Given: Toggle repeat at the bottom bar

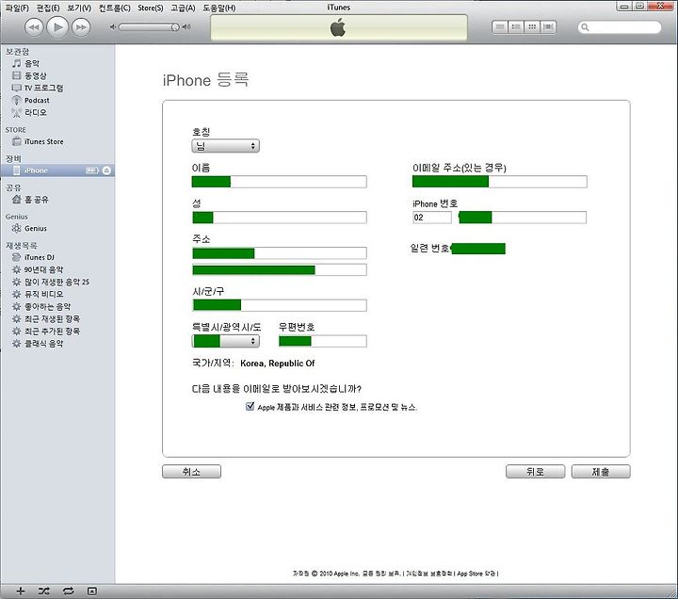Looking at the screenshot, I should tap(69, 591).
